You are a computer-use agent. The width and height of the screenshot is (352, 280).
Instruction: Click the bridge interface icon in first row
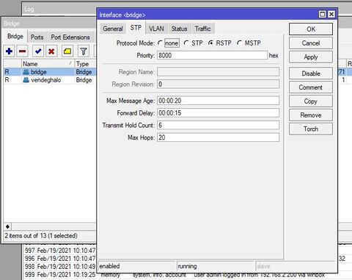[26, 72]
